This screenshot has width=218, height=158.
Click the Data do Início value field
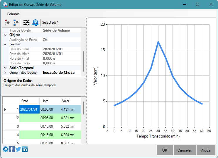(x=61, y=54)
